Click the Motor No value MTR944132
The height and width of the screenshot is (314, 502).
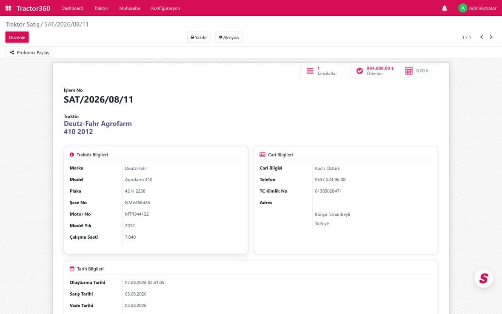[137, 214]
